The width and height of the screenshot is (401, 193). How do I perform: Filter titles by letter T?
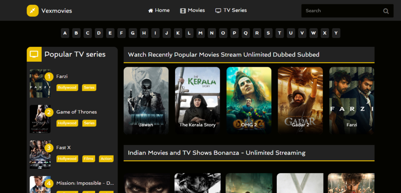(x=280, y=33)
